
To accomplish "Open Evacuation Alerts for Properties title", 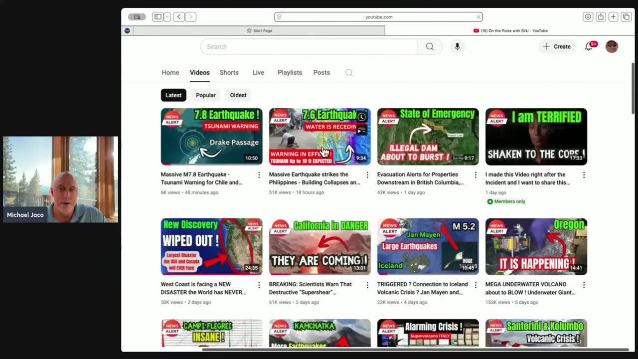I will point(420,179).
